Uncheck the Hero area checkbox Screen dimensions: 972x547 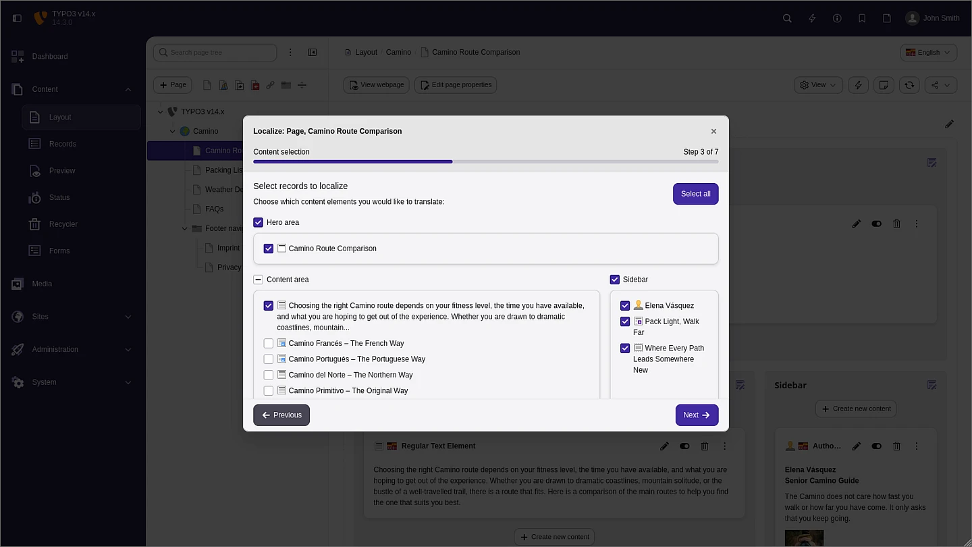[258, 222]
